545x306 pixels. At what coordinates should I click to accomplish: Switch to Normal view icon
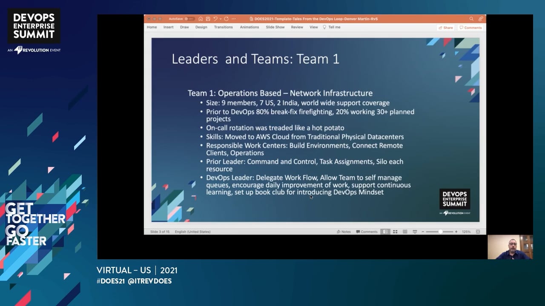(385, 232)
